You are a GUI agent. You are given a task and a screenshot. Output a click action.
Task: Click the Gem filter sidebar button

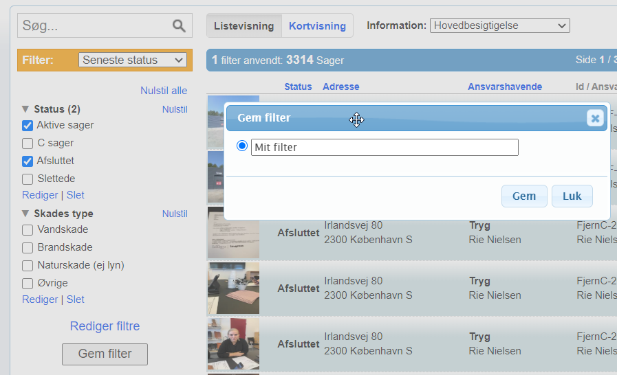pyautogui.click(x=105, y=354)
